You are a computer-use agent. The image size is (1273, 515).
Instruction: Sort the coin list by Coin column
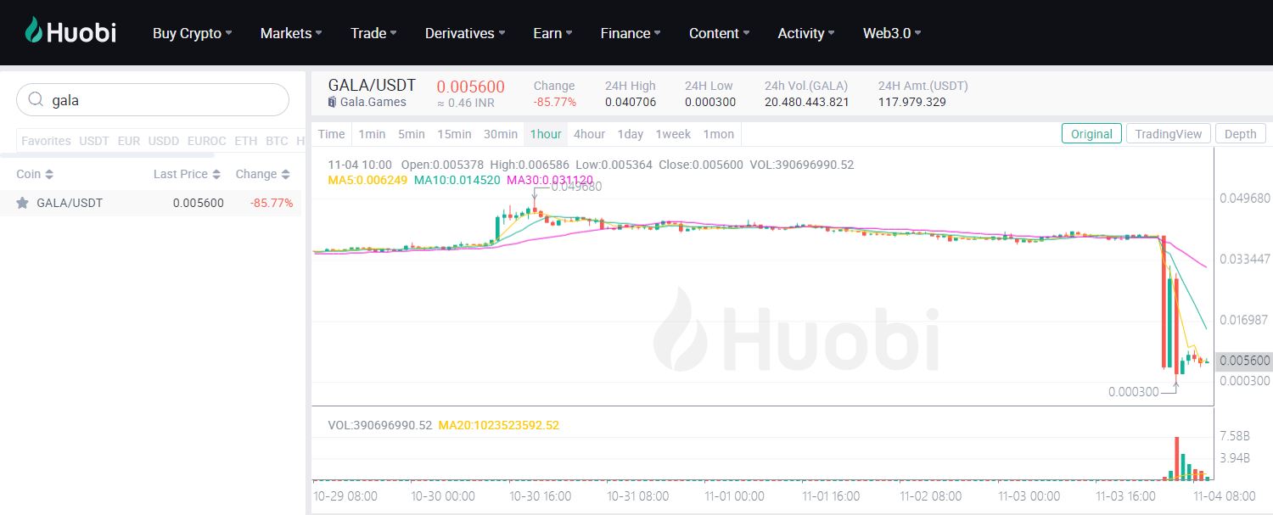(x=35, y=174)
